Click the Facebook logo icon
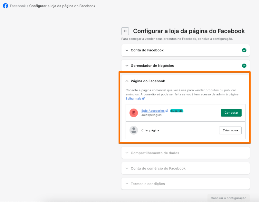 point(5,6)
